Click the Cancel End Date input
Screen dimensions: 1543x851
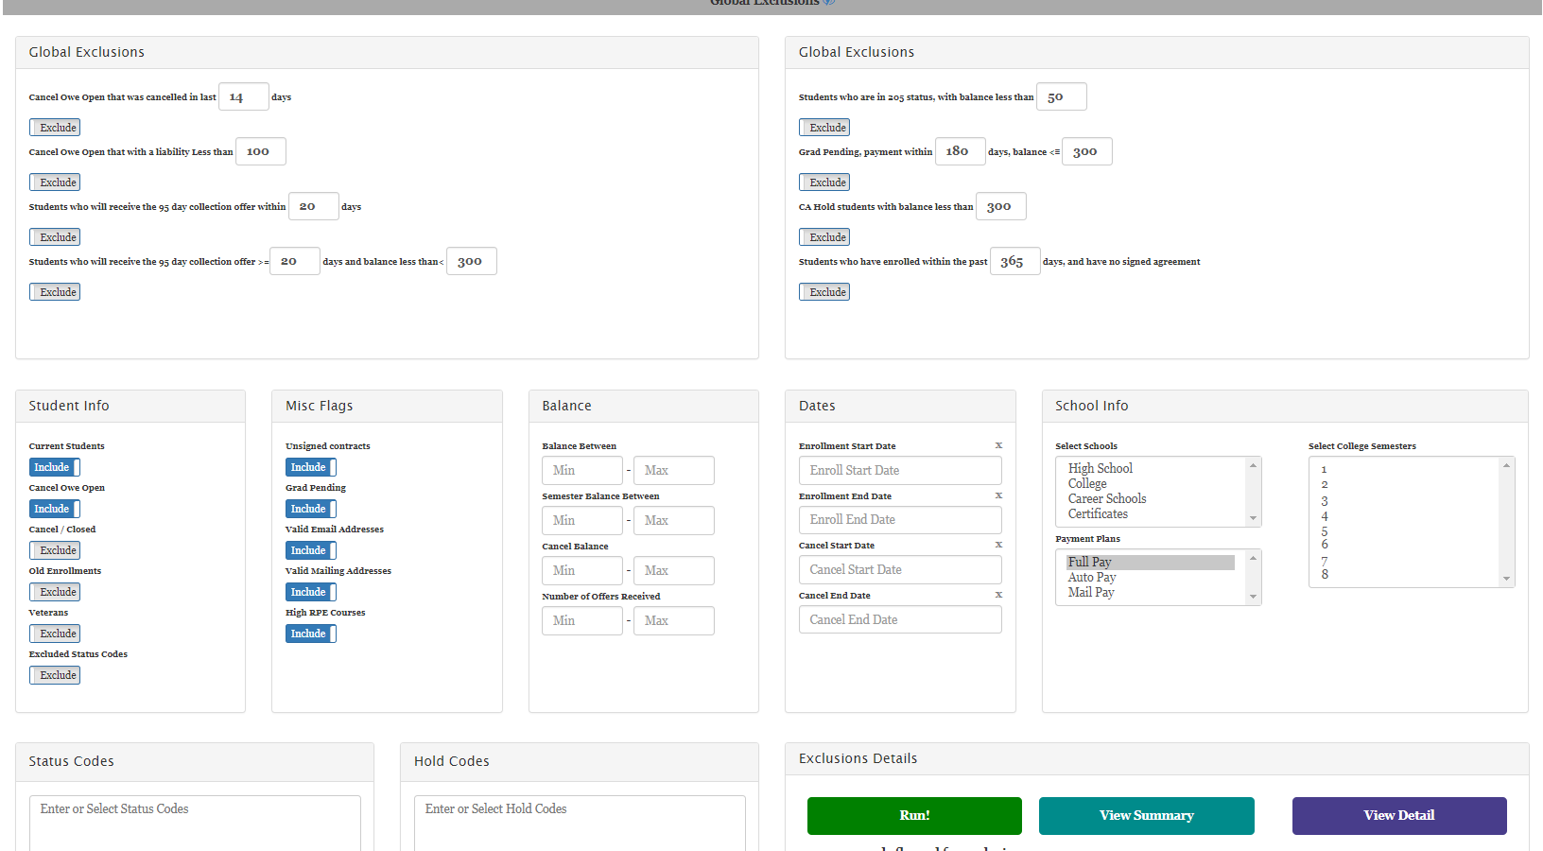click(x=900, y=619)
